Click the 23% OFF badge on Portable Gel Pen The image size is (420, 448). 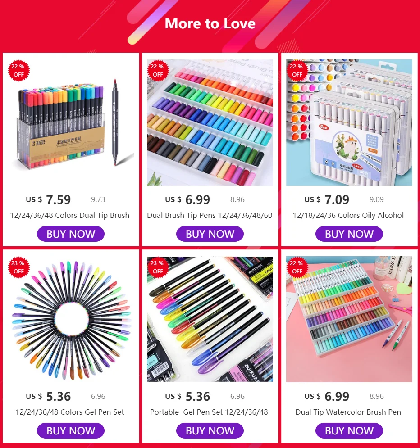click(x=157, y=267)
